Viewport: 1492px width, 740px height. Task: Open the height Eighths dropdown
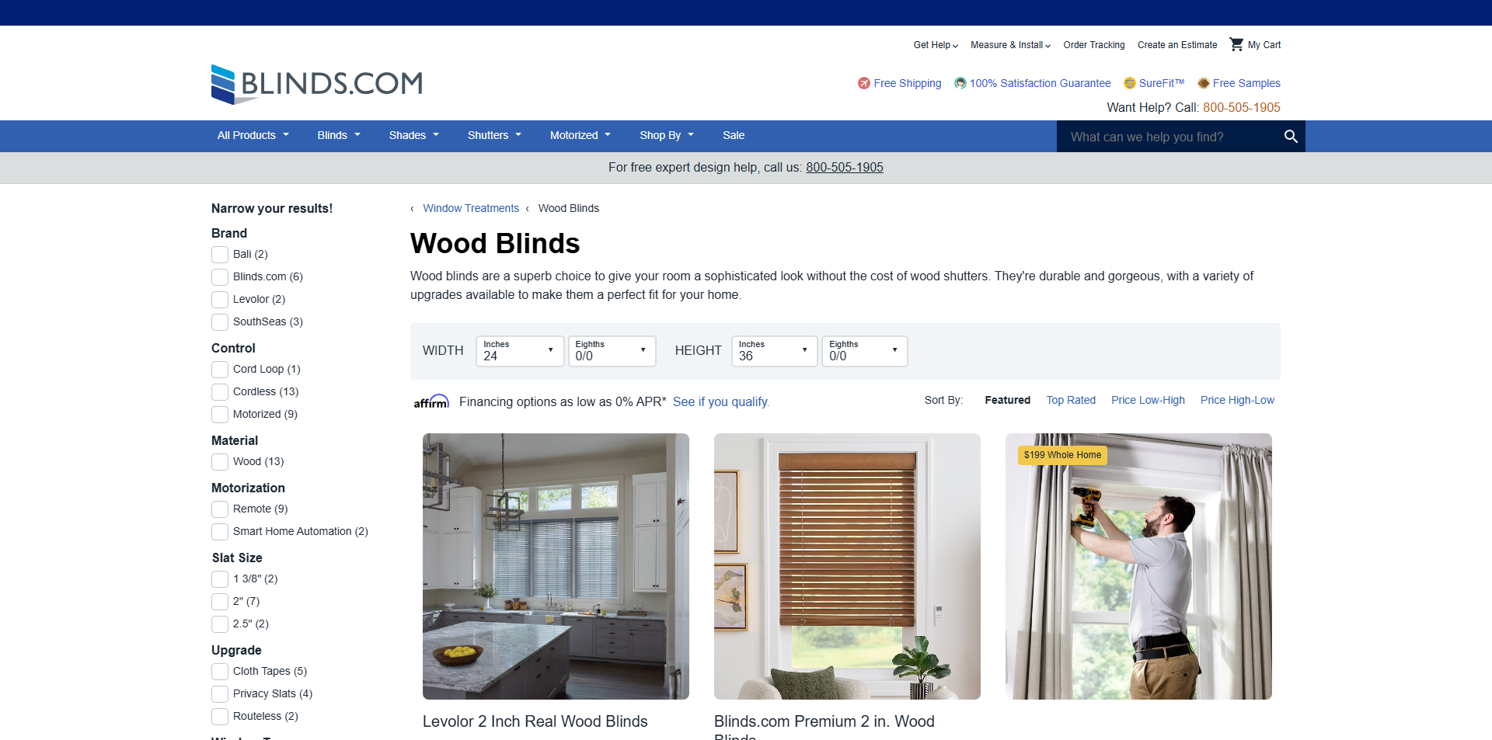point(864,351)
